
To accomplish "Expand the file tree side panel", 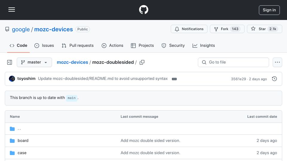I will point(10,62).
